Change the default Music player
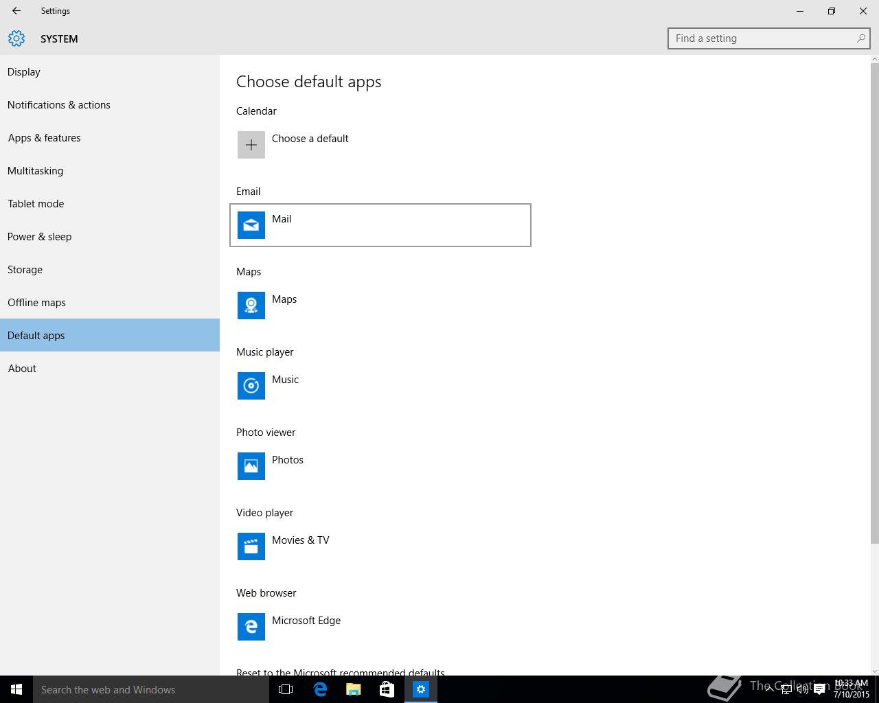 (380, 386)
